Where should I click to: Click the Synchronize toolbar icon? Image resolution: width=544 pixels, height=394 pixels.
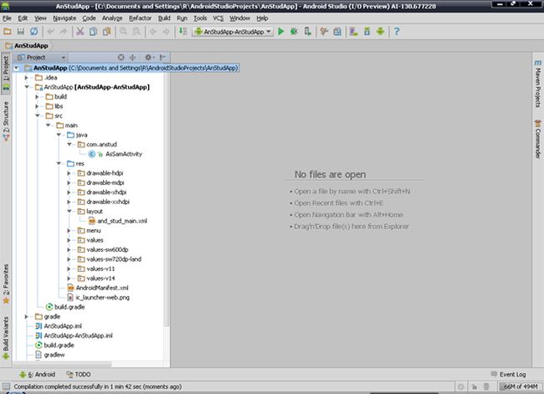click(x=33, y=32)
